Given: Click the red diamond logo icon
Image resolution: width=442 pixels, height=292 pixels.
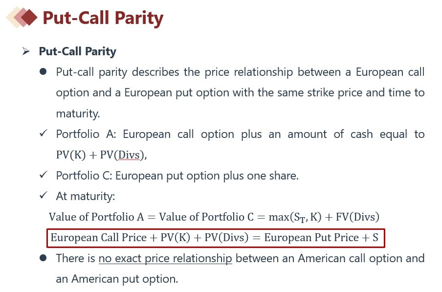Looking at the screenshot, I should pyautogui.click(x=22, y=18).
